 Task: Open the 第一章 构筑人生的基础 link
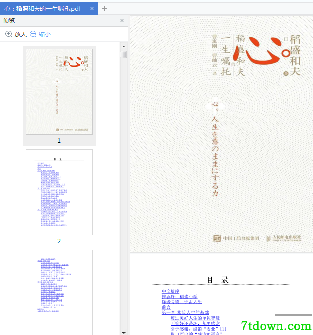[x=185, y=312]
